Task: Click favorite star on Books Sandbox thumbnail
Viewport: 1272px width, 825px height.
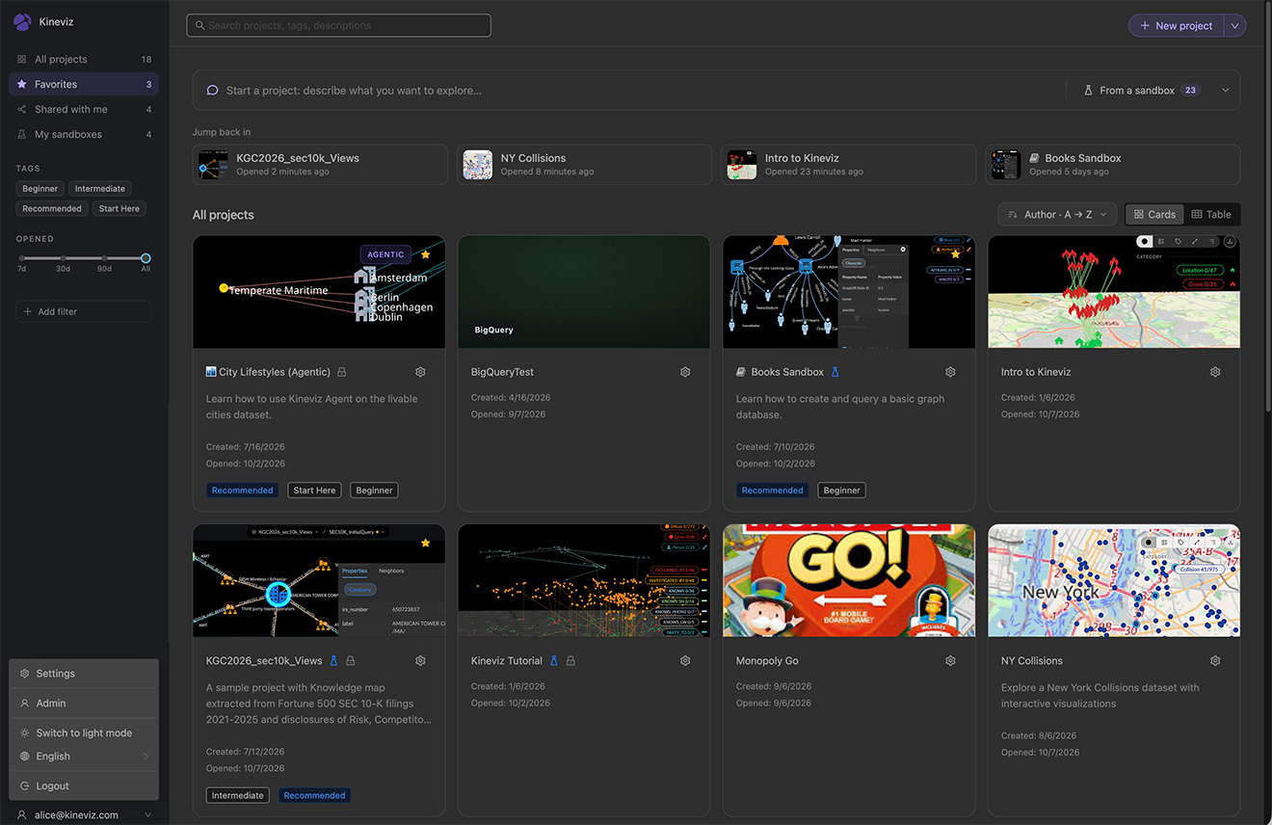Action: click(955, 254)
